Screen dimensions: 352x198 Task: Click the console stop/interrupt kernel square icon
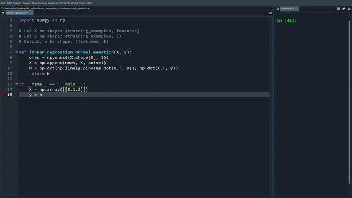(338, 9)
